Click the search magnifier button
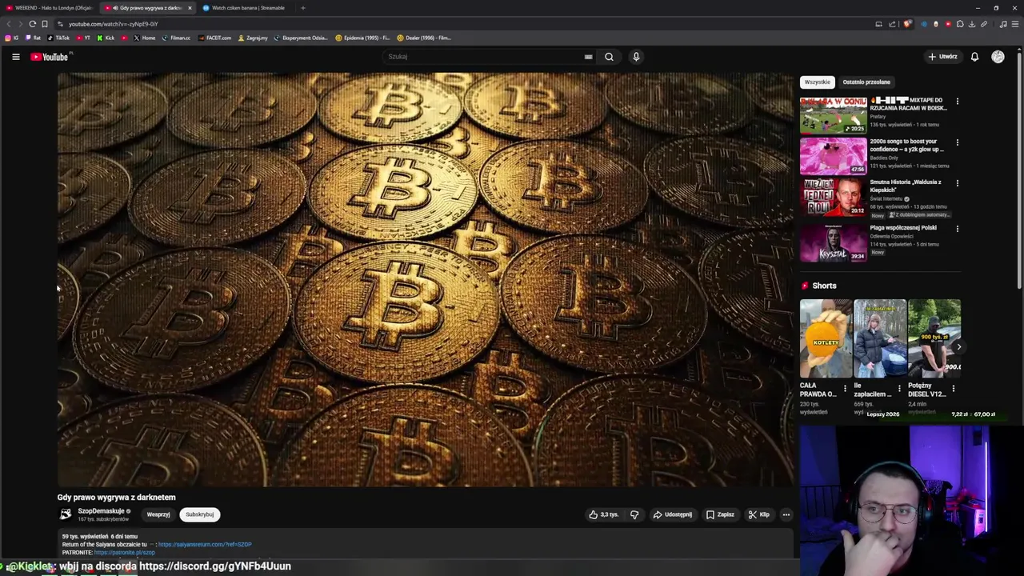This screenshot has width=1024, height=576. [x=609, y=57]
